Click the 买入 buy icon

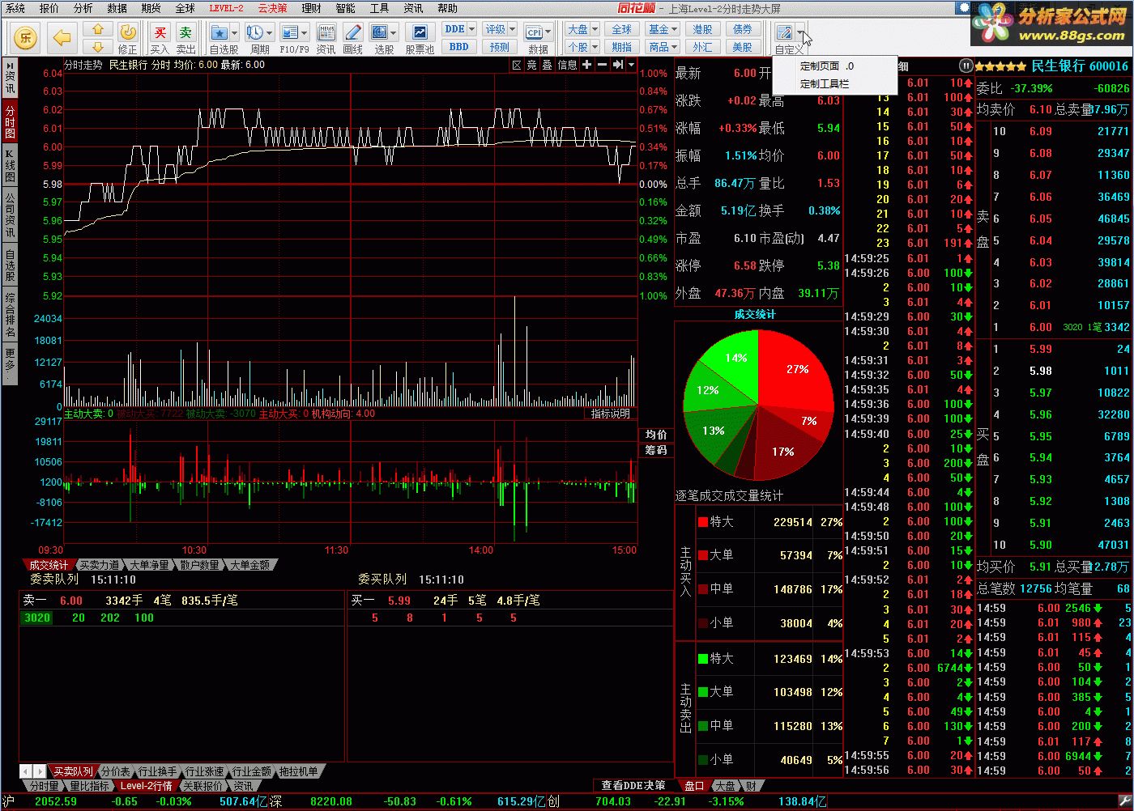pos(160,32)
